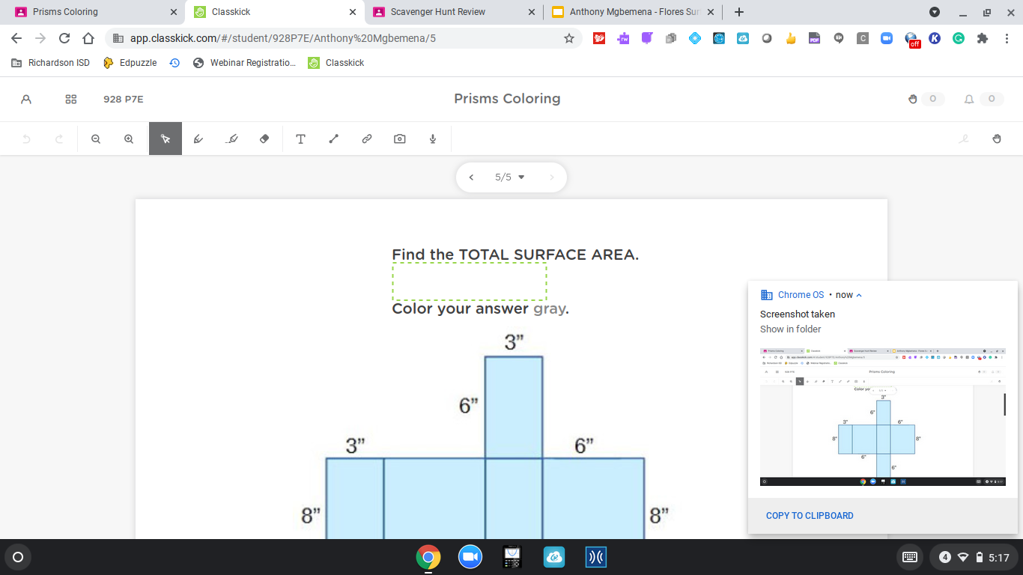Select the line drawing tool
Viewport: 1023px width, 575px height.
[333, 139]
